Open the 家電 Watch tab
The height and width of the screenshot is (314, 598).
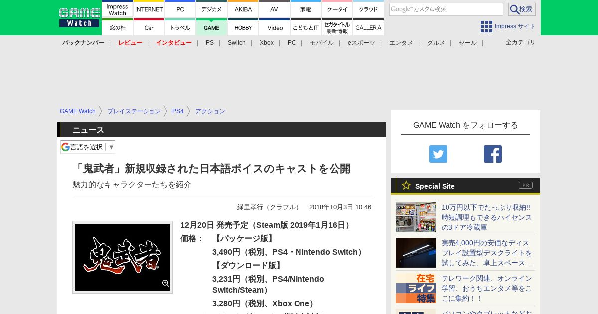pos(305,9)
